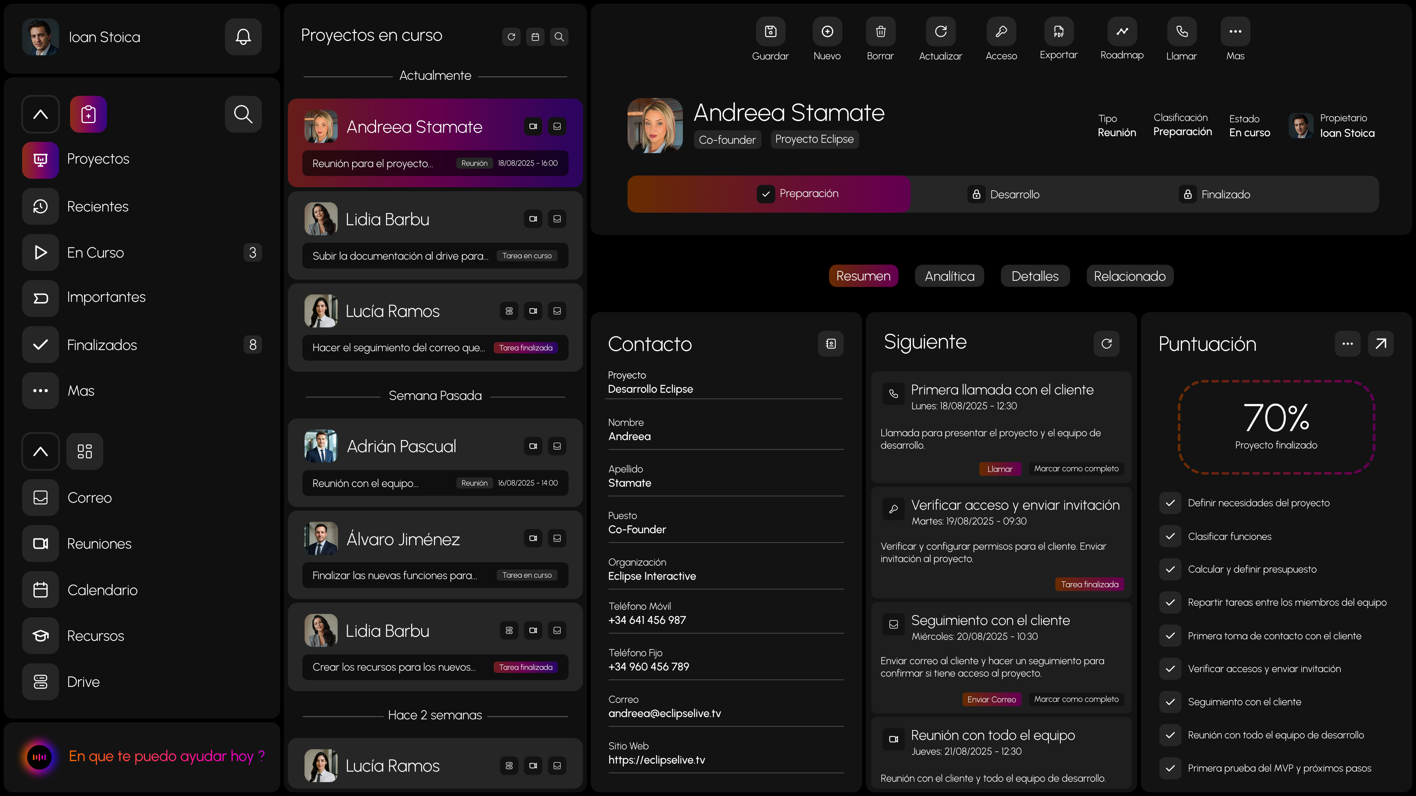Open the Mas overflow menu in toolbar
1416x796 pixels.
point(1235,32)
